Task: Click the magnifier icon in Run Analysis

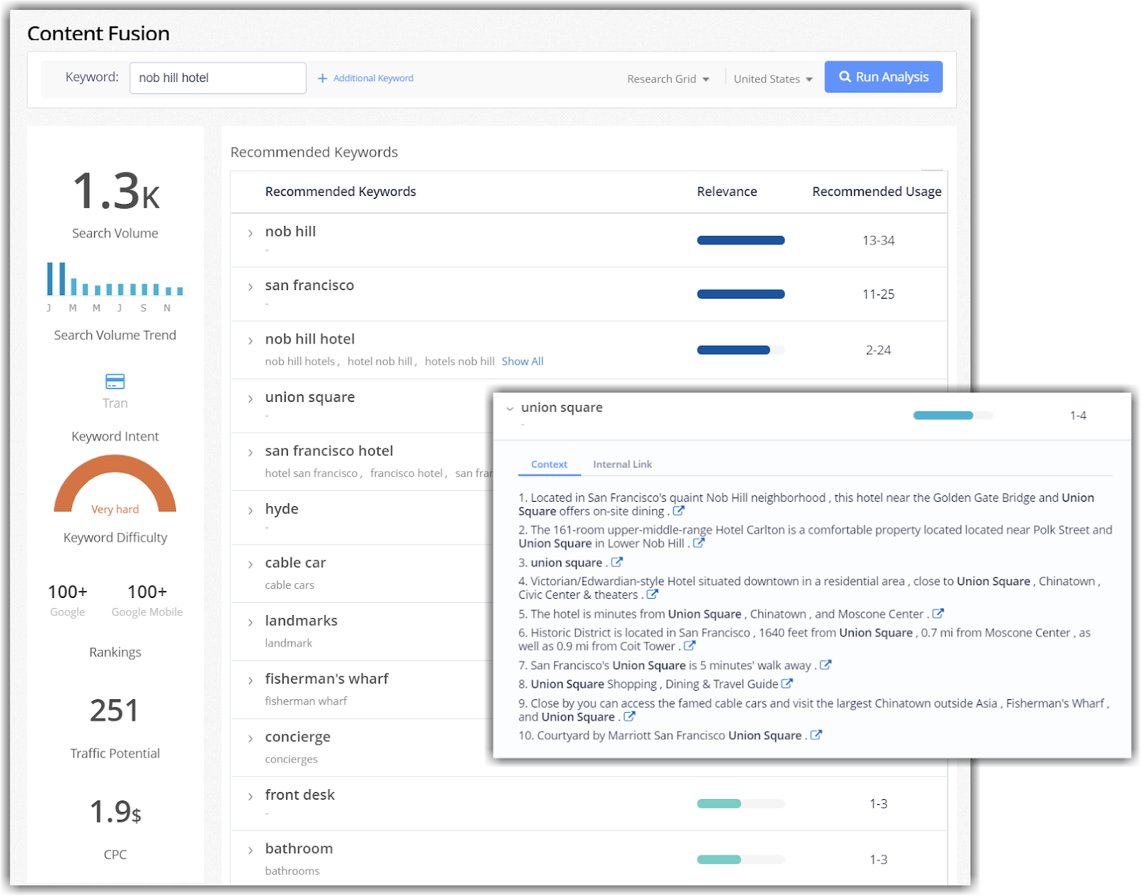Action: coord(846,76)
